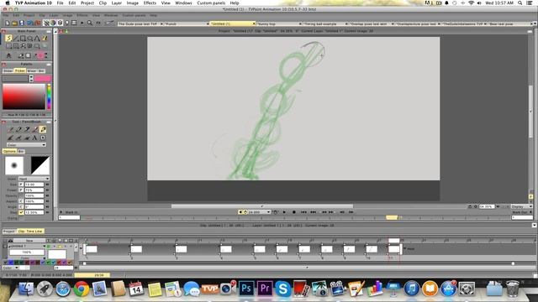Image resolution: width=538 pixels, height=302 pixels.
Task: Select the text 'A' tool in Tool panel
Action: (34, 138)
